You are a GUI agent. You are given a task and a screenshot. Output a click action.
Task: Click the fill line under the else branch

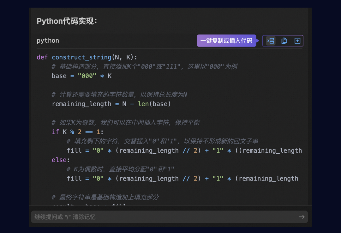click(182, 179)
